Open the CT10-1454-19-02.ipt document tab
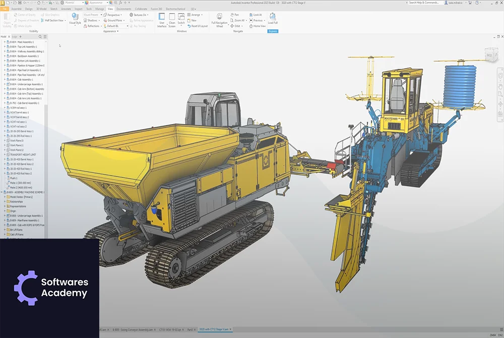This screenshot has height=338, width=504. 170,329
